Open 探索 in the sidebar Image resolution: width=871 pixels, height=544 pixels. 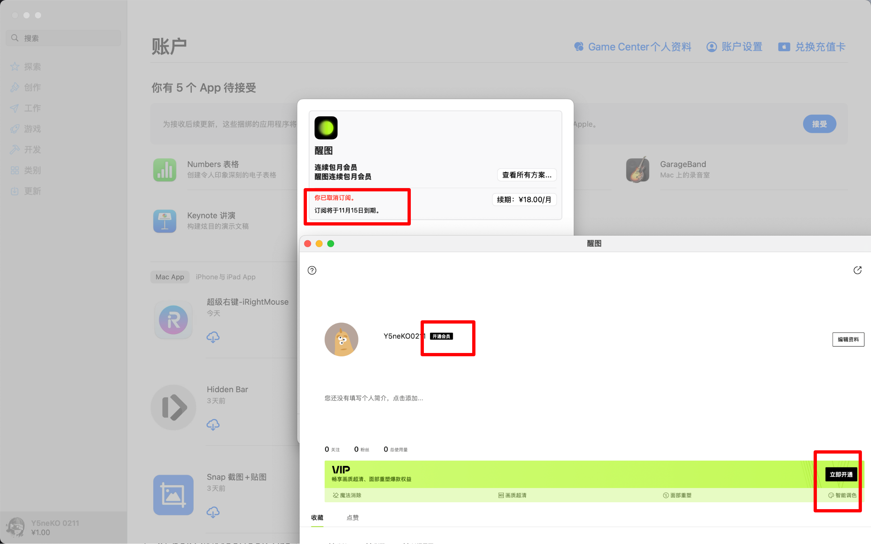pos(32,66)
